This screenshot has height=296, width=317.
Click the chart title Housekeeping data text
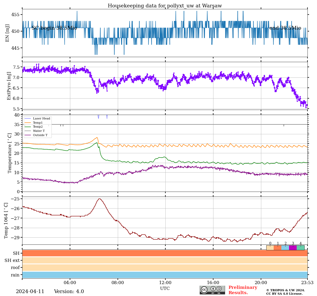[x=165, y=6]
